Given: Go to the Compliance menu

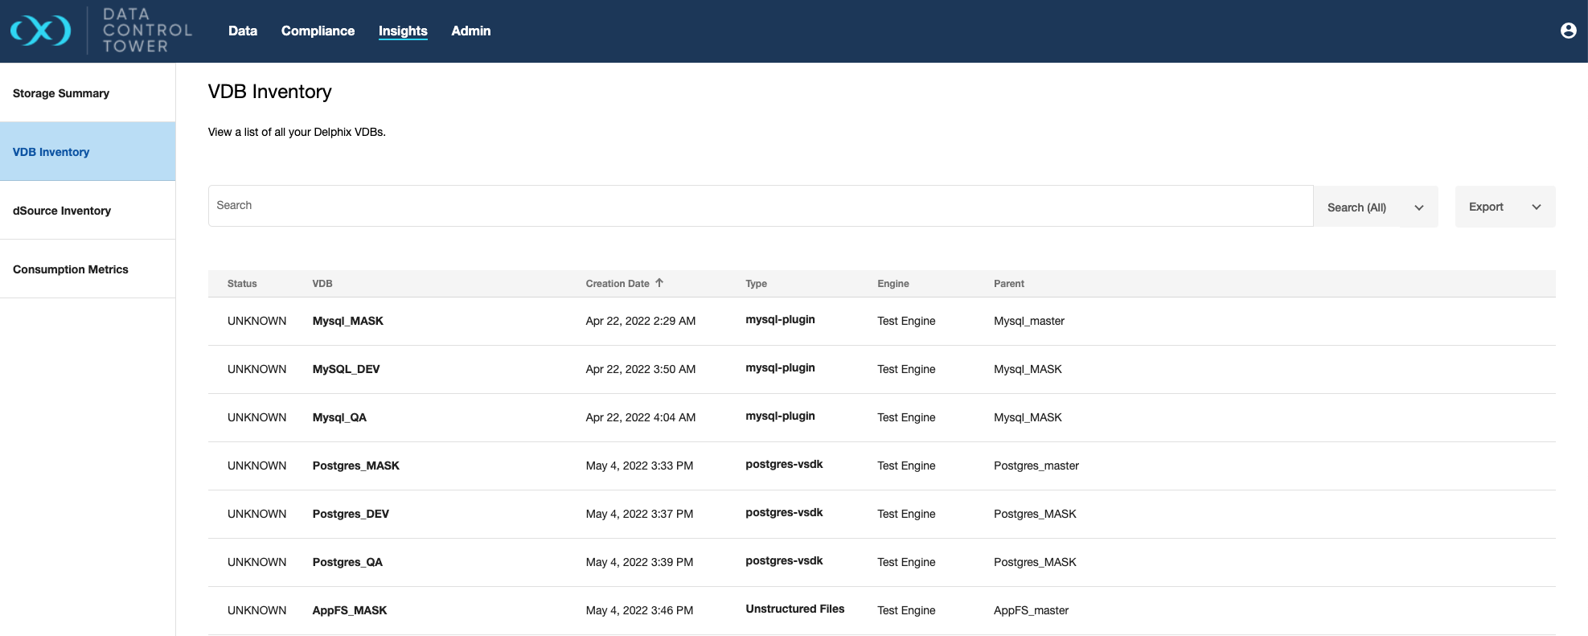Looking at the screenshot, I should pos(318,31).
